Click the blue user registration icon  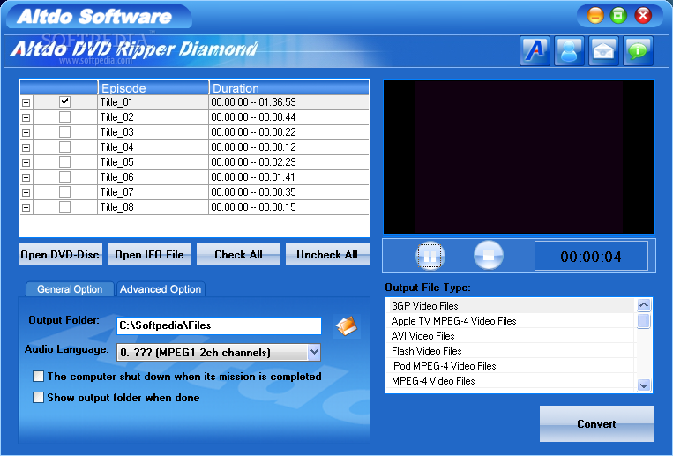coord(569,50)
